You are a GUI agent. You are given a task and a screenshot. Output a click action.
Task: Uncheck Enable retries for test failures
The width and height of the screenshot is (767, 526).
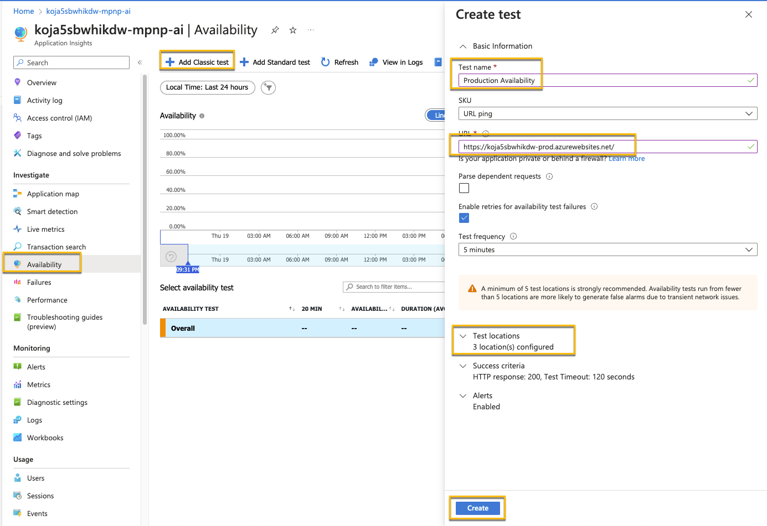pos(464,218)
